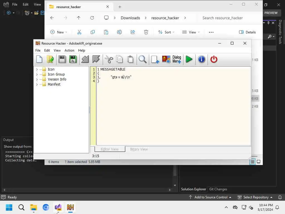Go up one folder in File Explorer
The image size is (285, 214).
pos(78,18)
